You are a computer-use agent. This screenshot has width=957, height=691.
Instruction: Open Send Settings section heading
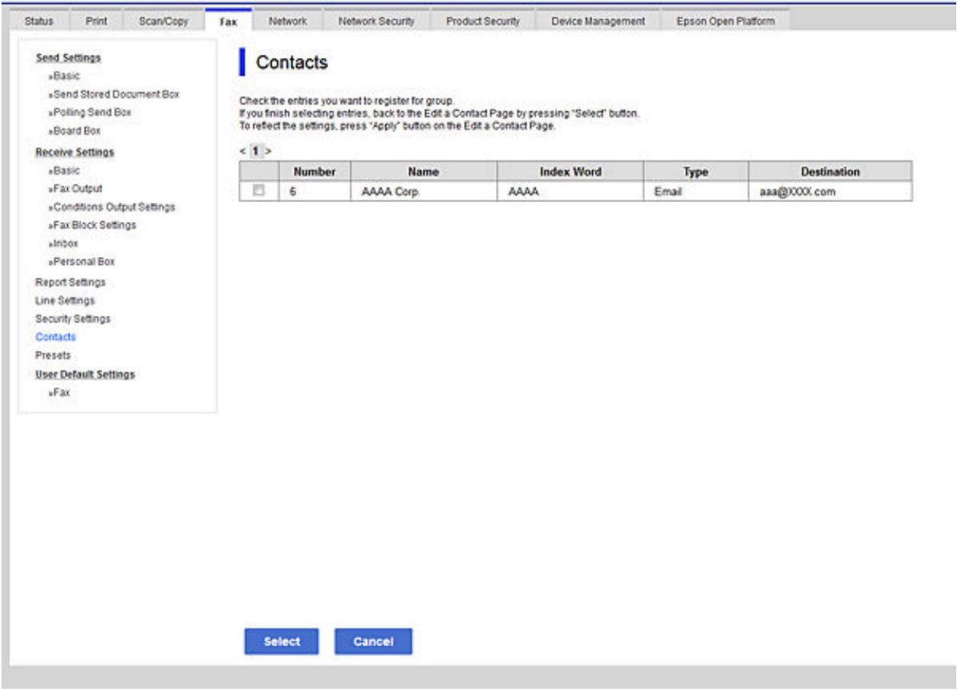68,58
